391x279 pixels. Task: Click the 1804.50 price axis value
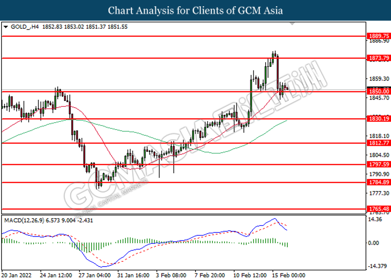coord(379,155)
